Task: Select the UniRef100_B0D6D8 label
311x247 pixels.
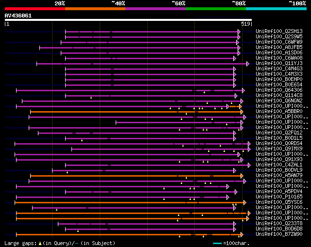Action: pos(279,229)
